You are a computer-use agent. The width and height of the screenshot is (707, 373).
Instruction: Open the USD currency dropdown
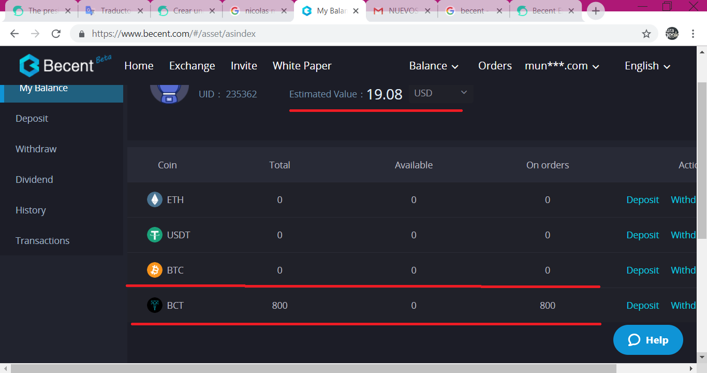point(441,93)
